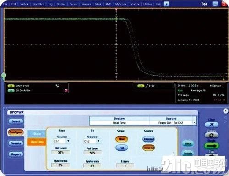The image size is (229, 176).
Task: Click the Results button
Action: [16, 143]
